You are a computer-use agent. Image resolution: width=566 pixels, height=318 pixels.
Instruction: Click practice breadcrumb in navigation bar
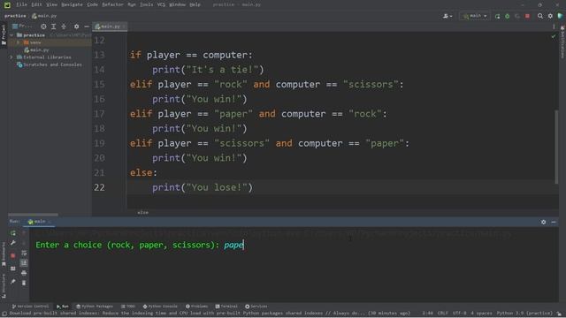tap(15, 16)
